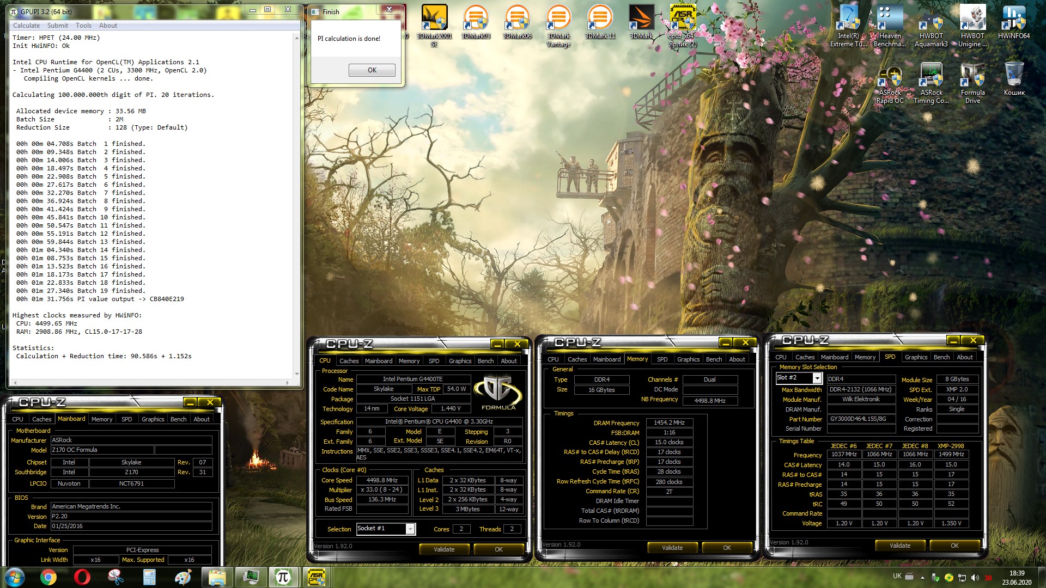Switch to the GPUPI pi taskbar button
1046x588 pixels.
tap(283, 577)
